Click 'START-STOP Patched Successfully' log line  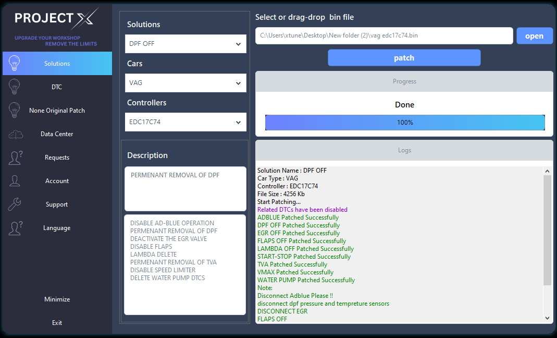(304, 257)
